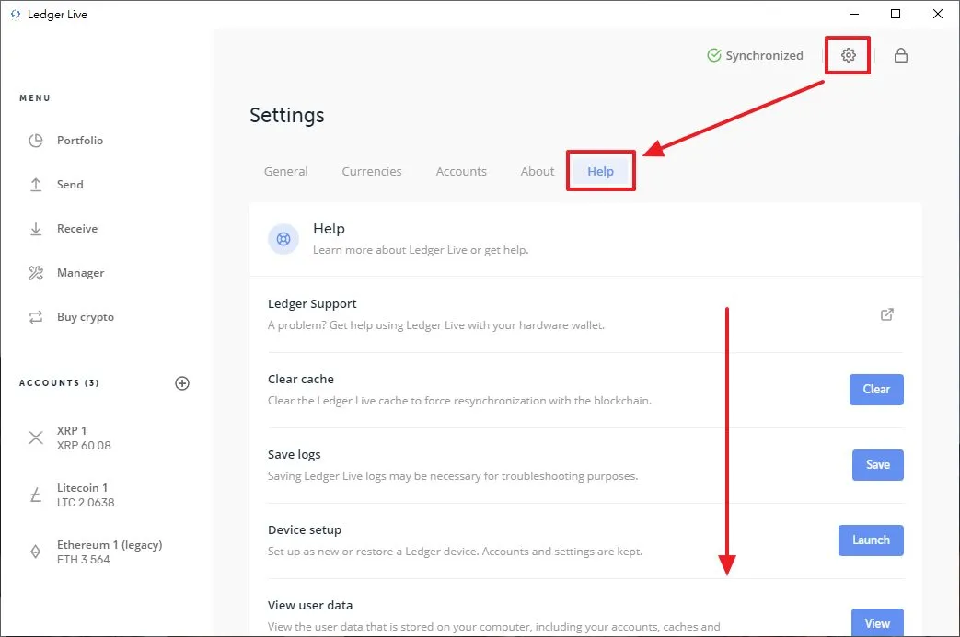Maximize the Ledger Live window
Viewport: 960px width, 637px height.
[x=895, y=14]
